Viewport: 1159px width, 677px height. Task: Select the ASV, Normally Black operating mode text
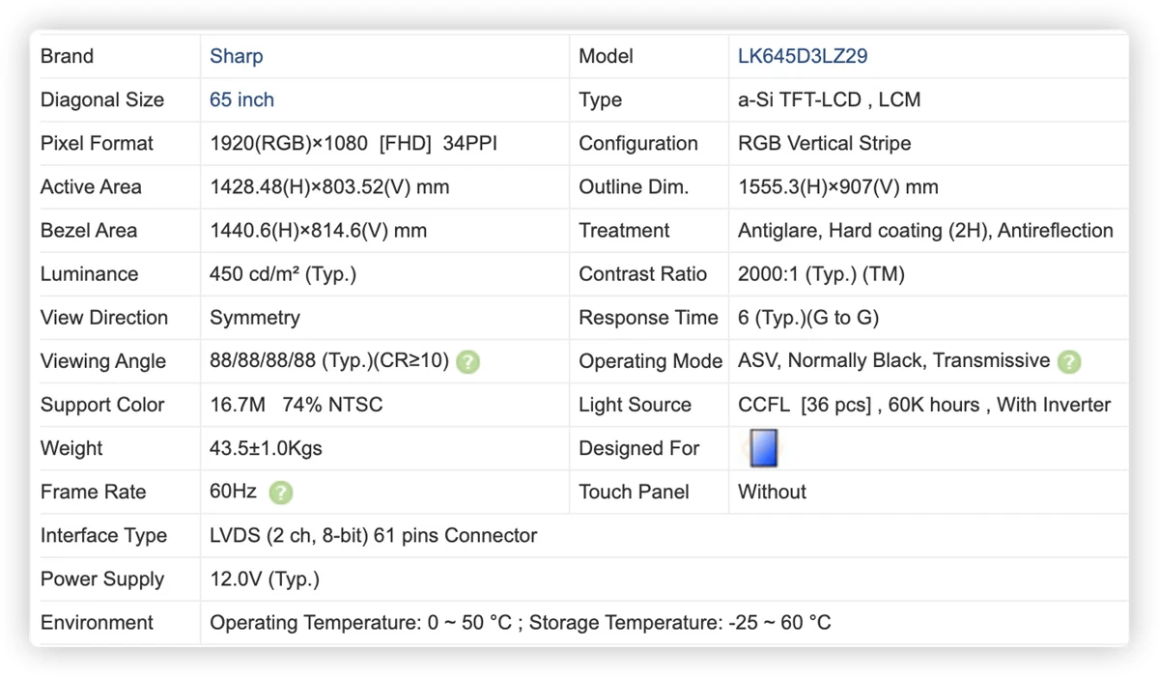pos(893,360)
